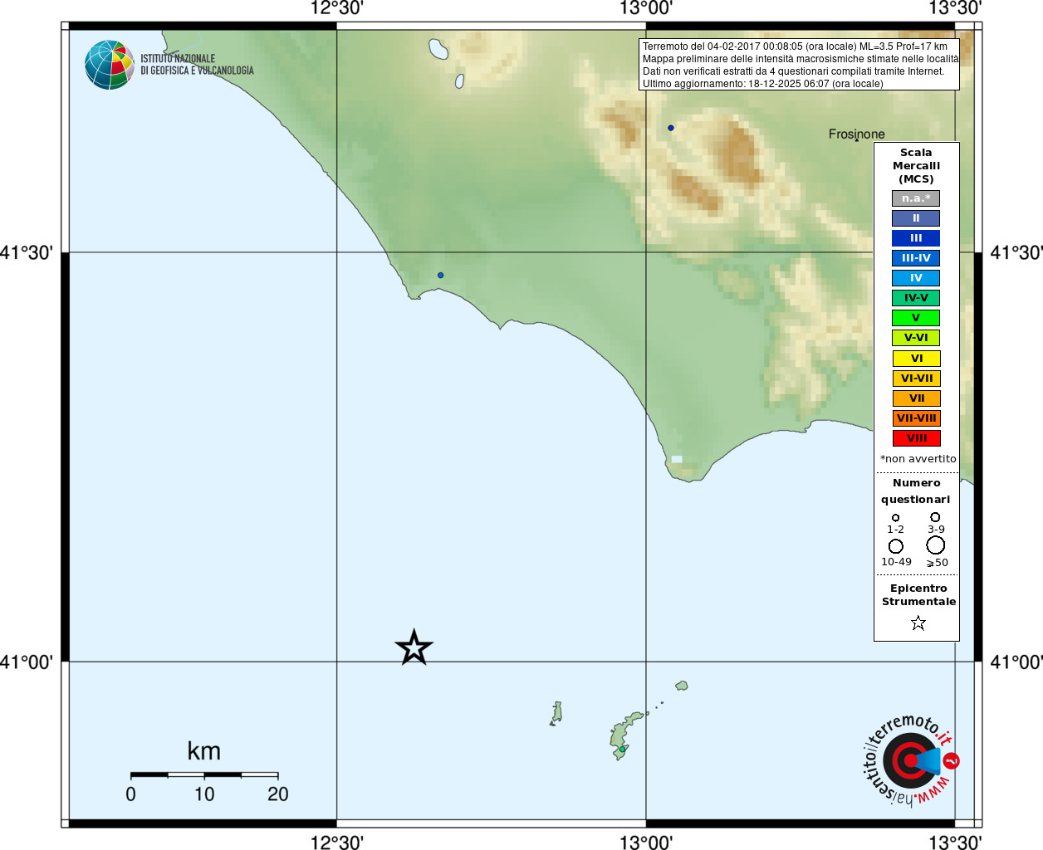Select the blue dot on the coast
1043x850 pixels.
click(440, 275)
